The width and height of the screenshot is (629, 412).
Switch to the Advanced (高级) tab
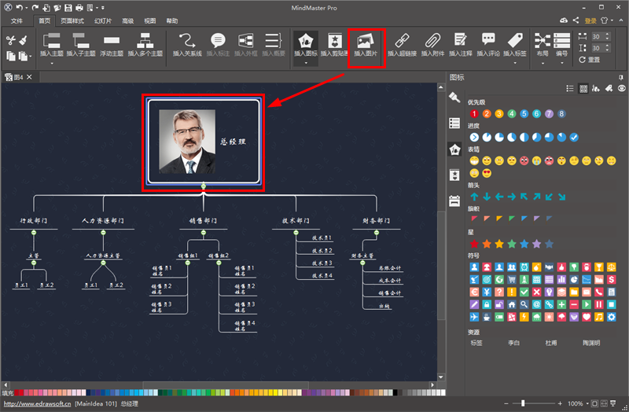pyautogui.click(x=128, y=21)
